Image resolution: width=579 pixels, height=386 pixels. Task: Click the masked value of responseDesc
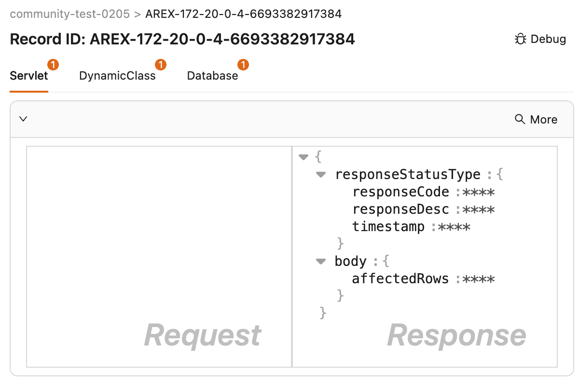tap(478, 210)
